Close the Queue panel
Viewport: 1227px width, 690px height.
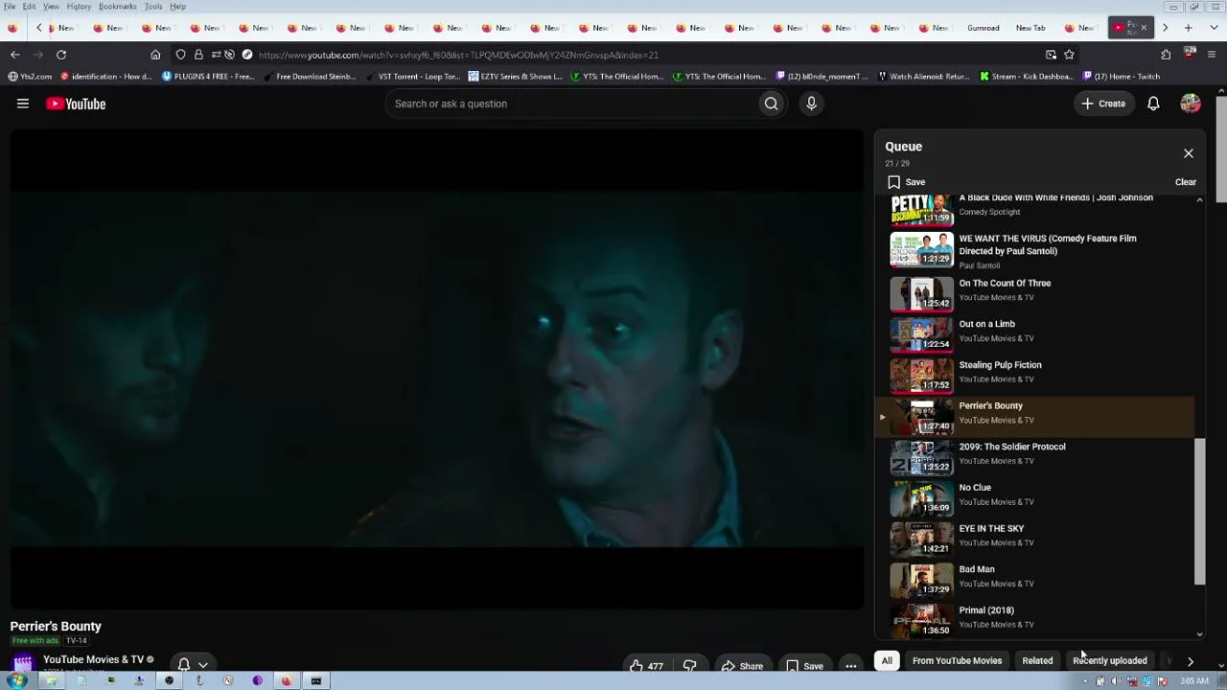pos(1188,153)
